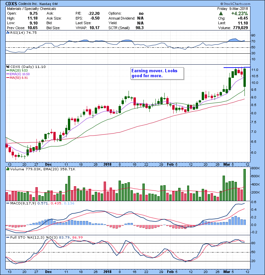Screen dimensions: 265x275
Task: Click the Prev Close value 10.65
Action: [x=32, y=28]
